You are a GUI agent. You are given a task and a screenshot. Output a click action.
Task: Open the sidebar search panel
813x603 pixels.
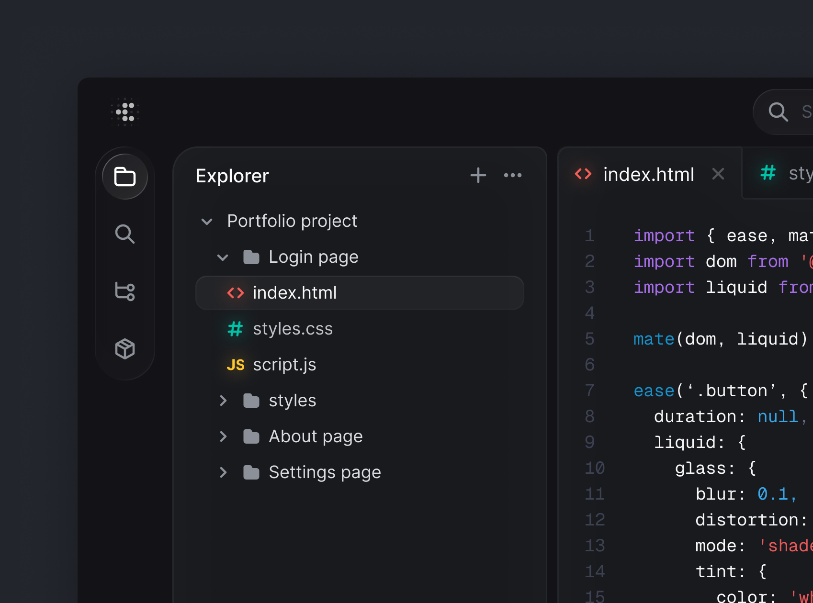(x=125, y=234)
